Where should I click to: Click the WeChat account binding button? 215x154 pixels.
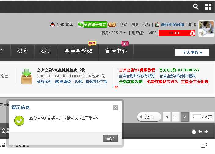[x=92, y=24]
